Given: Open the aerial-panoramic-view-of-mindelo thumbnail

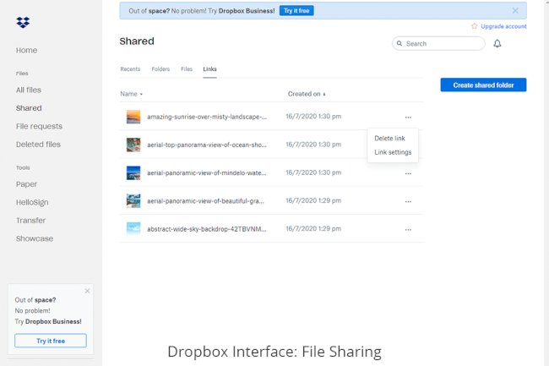Looking at the screenshot, I should (133, 172).
